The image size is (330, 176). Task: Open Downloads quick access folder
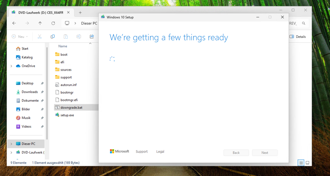pyautogui.click(x=29, y=92)
